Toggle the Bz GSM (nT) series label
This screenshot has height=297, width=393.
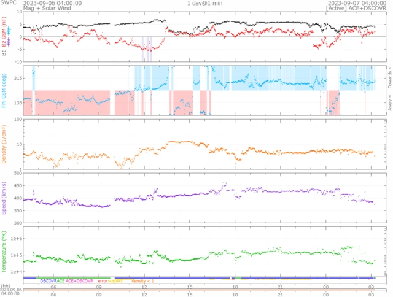coord(4,32)
